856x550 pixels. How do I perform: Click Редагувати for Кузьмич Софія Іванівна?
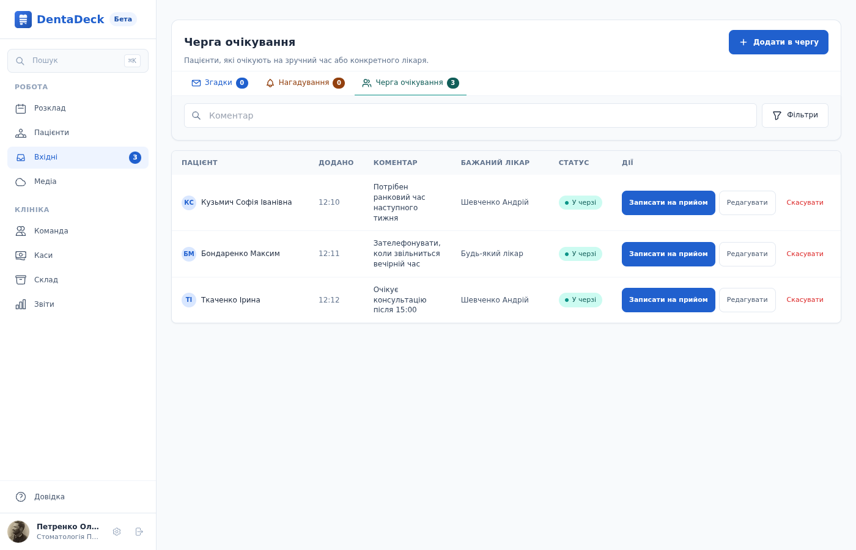click(747, 203)
